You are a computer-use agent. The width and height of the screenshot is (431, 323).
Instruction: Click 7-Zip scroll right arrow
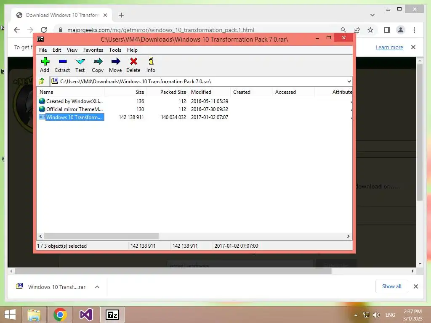(x=348, y=236)
